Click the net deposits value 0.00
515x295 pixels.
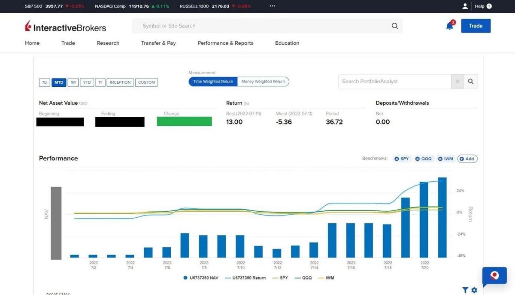pyautogui.click(x=383, y=122)
